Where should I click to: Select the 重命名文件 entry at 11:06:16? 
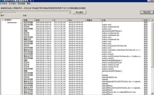tap(28, 56)
